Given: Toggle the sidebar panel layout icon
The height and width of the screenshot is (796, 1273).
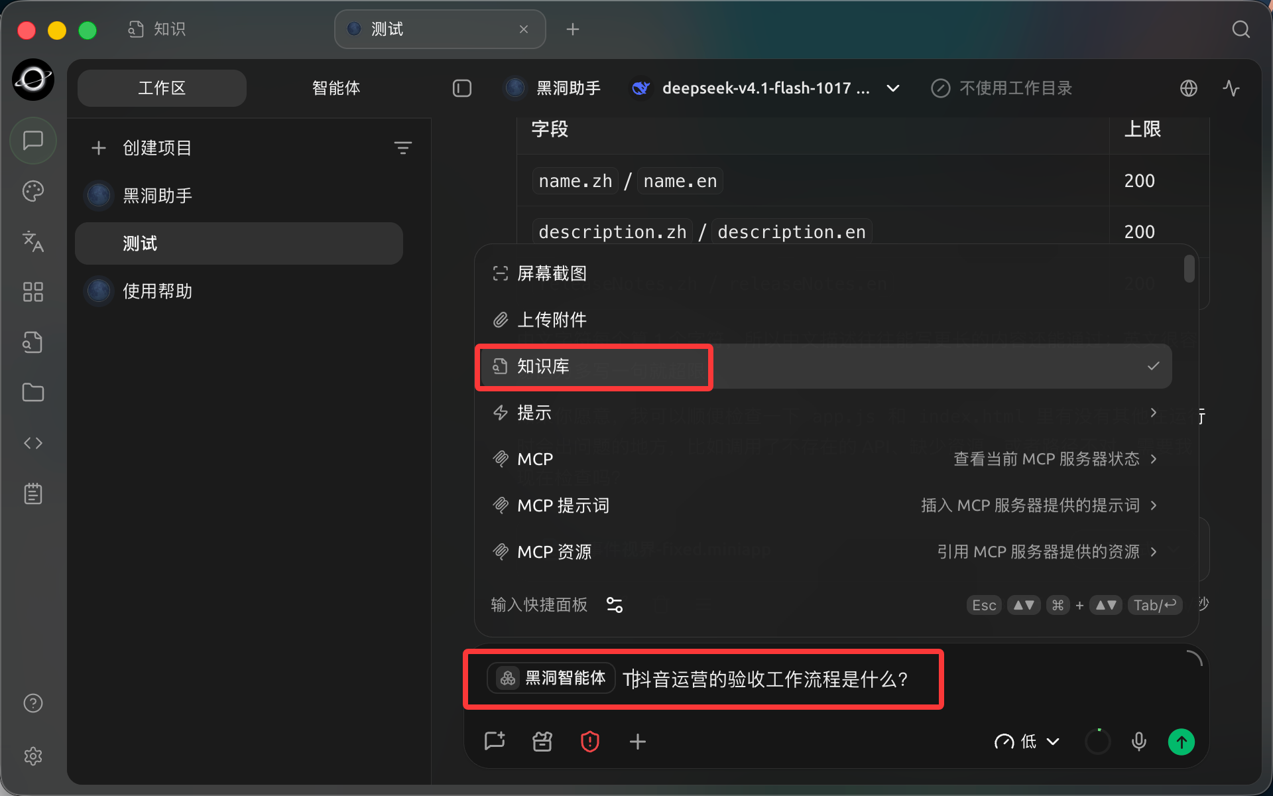Looking at the screenshot, I should pyautogui.click(x=462, y=88).
